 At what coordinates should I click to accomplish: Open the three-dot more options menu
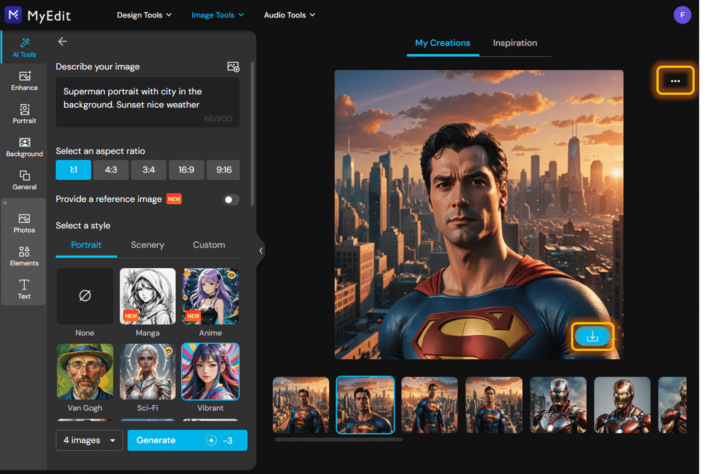pos(675,81)
